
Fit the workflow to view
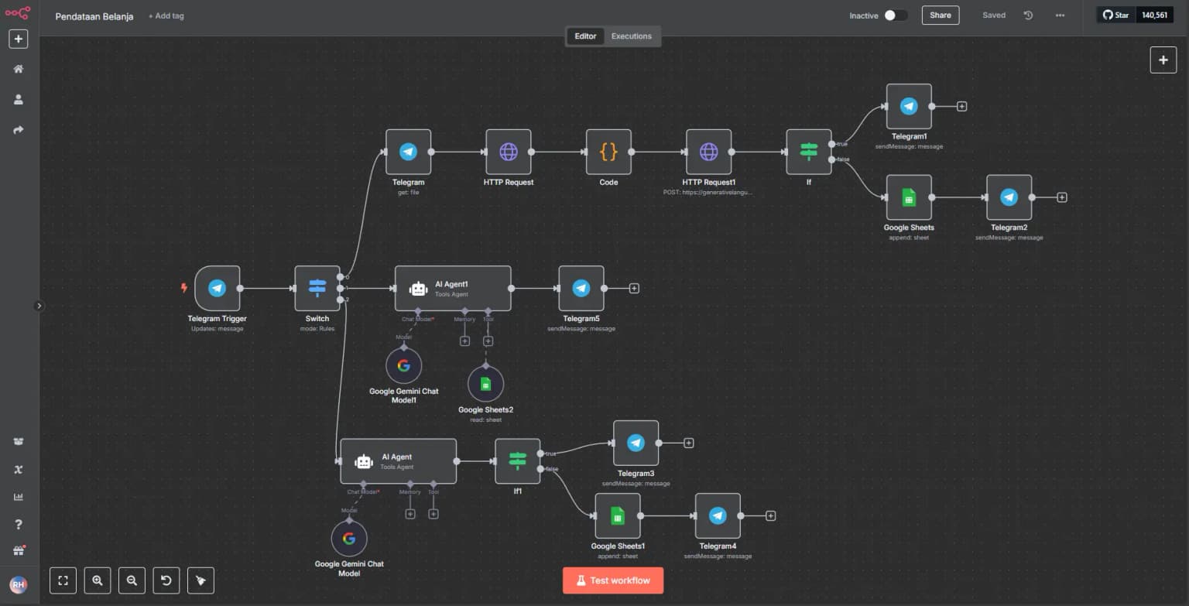pos(63,580)
